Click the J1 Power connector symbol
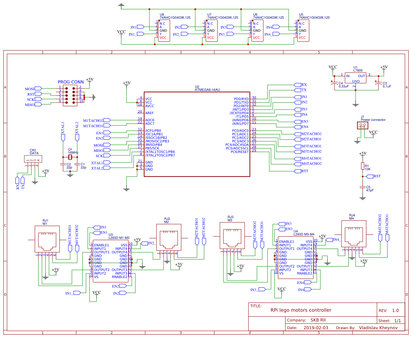412x338 pixels. 362,125
